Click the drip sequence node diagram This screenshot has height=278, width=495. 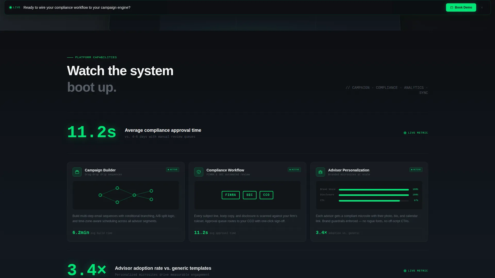[126, 195]
